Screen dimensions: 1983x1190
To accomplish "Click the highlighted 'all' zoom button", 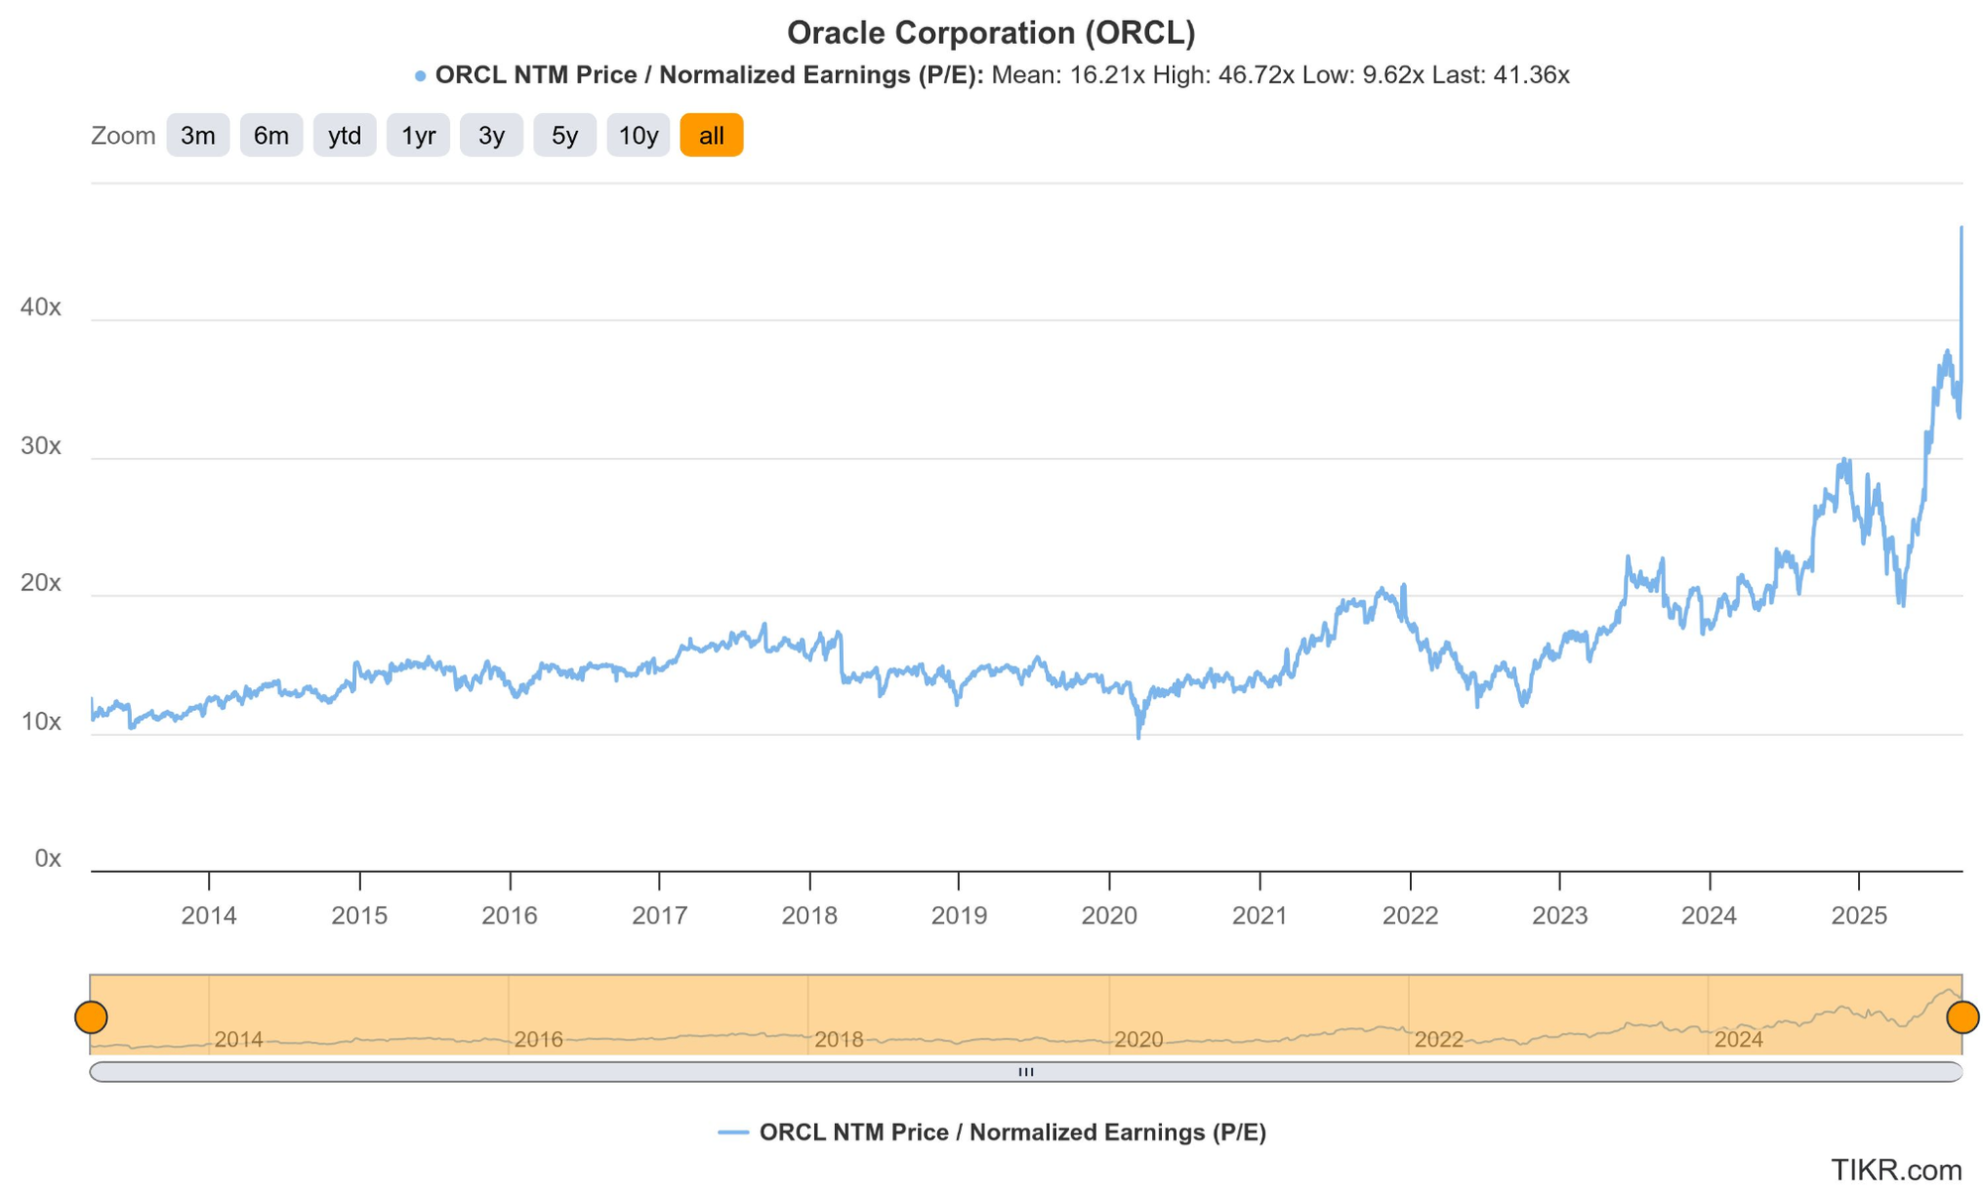I will pos(711,136).
